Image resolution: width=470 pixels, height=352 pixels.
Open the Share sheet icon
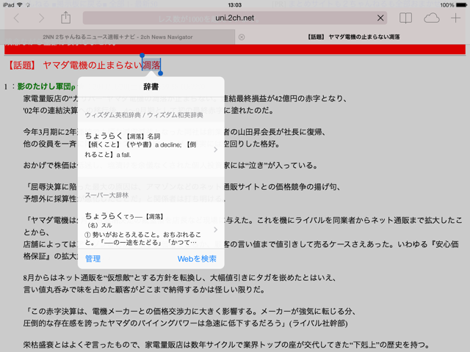65,18
